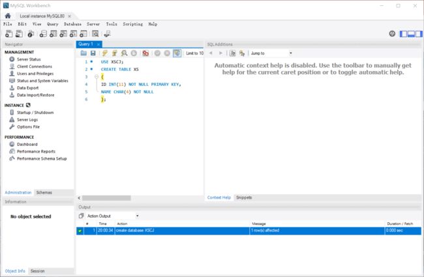The width and height of the screenshot is (424, 277).
Task: Toggle automatic context help icon
Action: point(242,53)
